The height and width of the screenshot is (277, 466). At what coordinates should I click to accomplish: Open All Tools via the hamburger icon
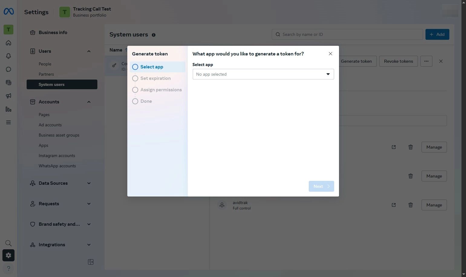8,122
